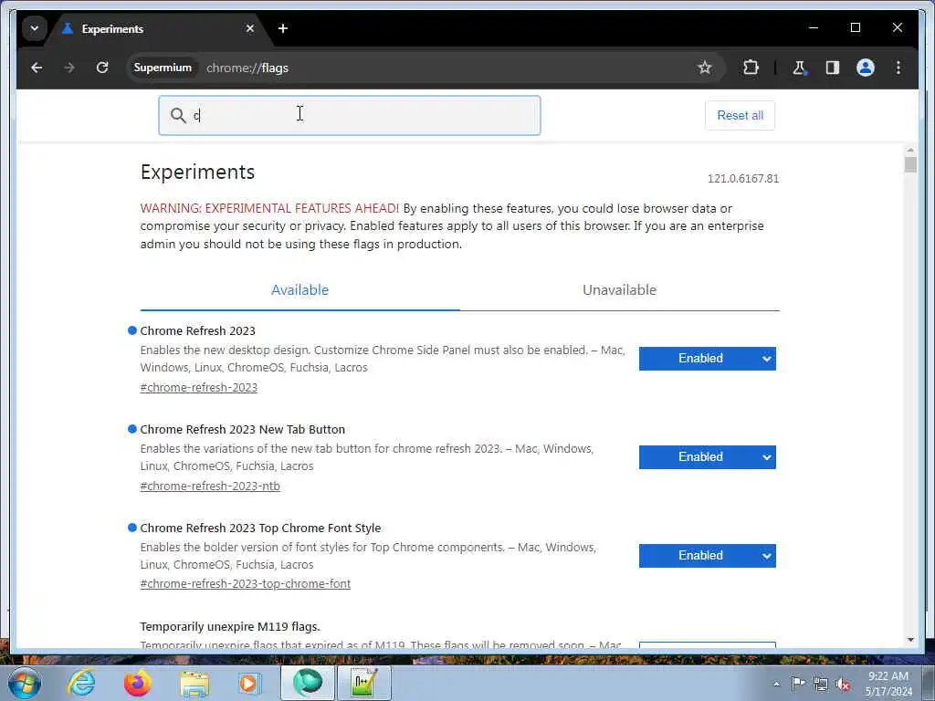Click Chrome Refresh 2023 Top Chrome Font Style title
935x701 pixels.
(260, 528)
